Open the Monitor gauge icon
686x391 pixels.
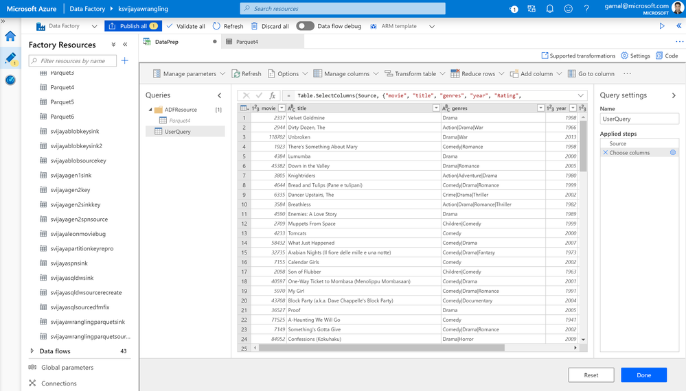pyautogui.click(x=10, y=80)
